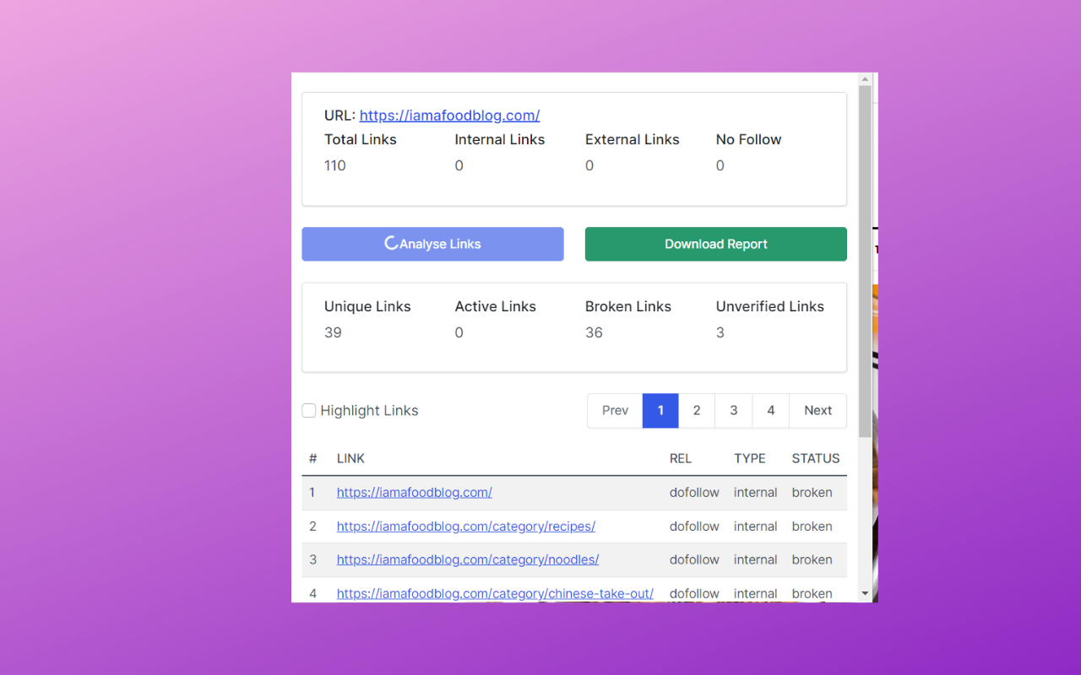Open the category/chinese-take-out link in row 4
This screenshot has width=1081, height=675.
(x=495, y=593)
